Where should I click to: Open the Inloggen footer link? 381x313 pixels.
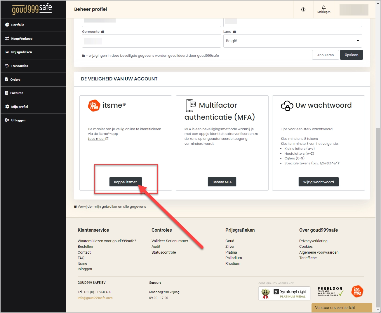pyautogui.click(x=85, y=269)
